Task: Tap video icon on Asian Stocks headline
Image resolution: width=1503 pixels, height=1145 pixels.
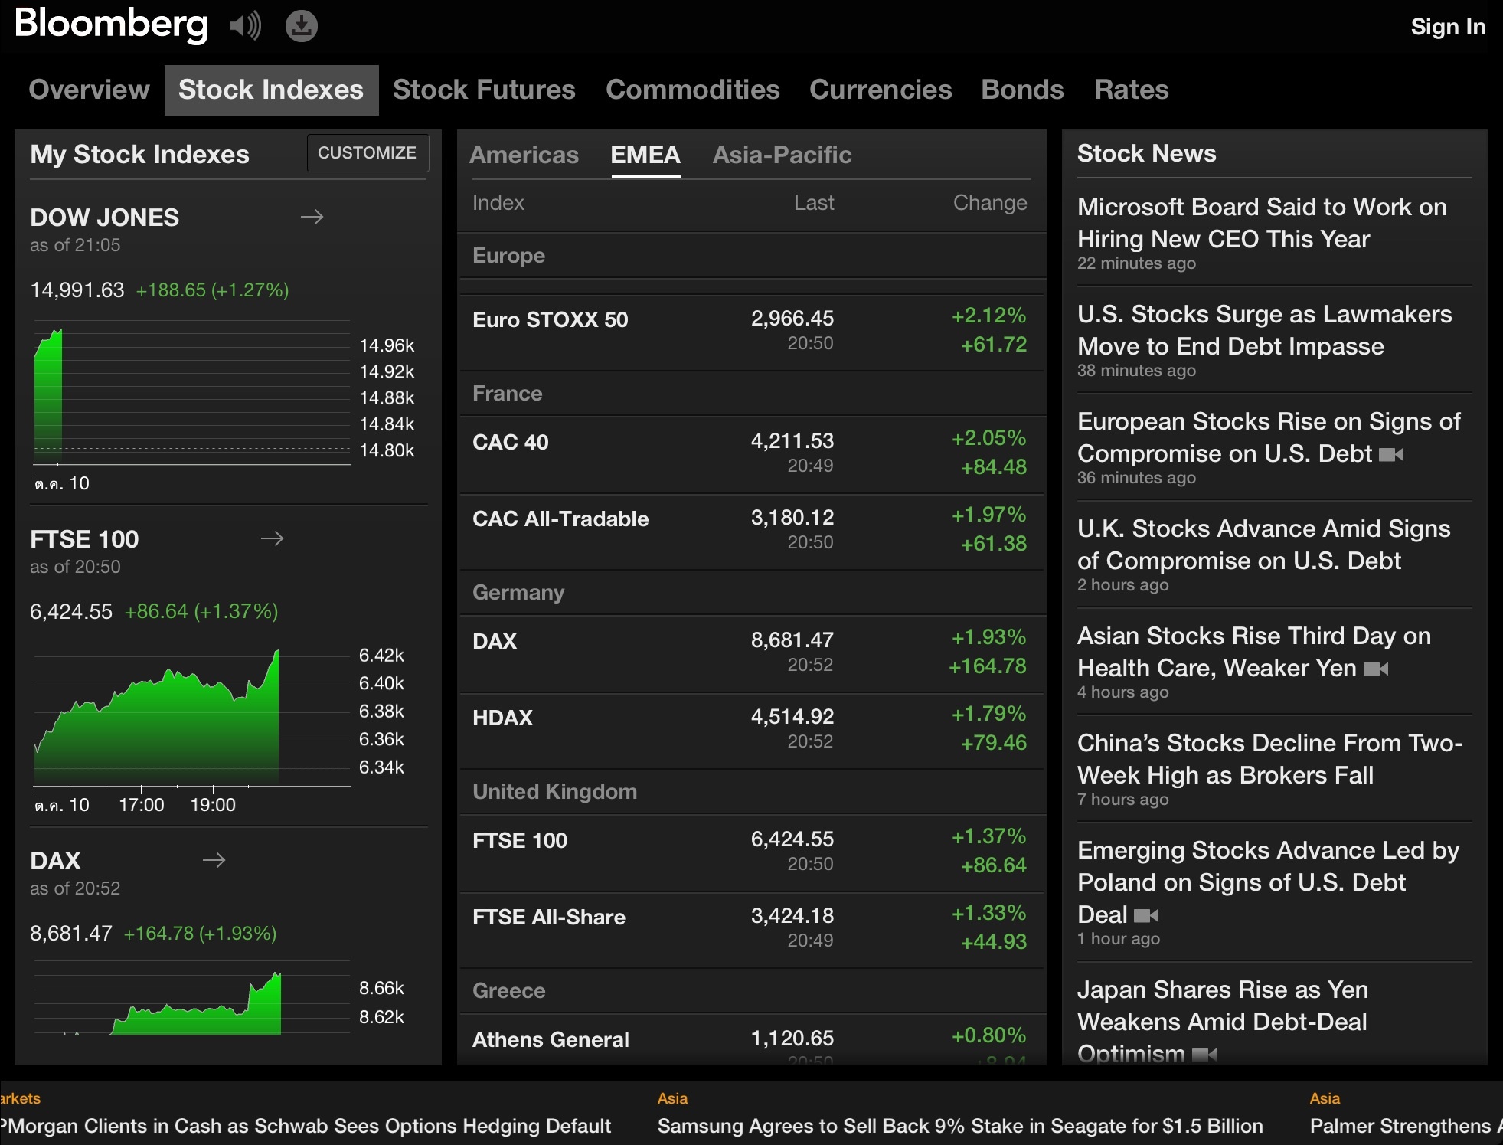Action: pyautogui.click(x=1376, y=669)
